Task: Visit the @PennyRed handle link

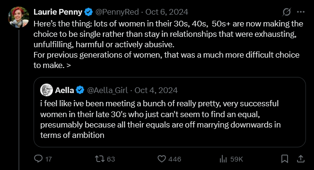Action: [x=117, y=12]
